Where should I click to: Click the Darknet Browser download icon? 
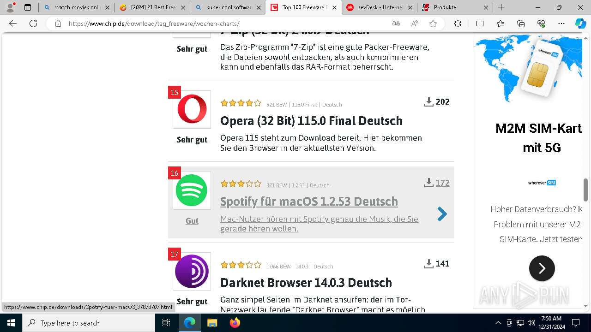tap(428, 264)
